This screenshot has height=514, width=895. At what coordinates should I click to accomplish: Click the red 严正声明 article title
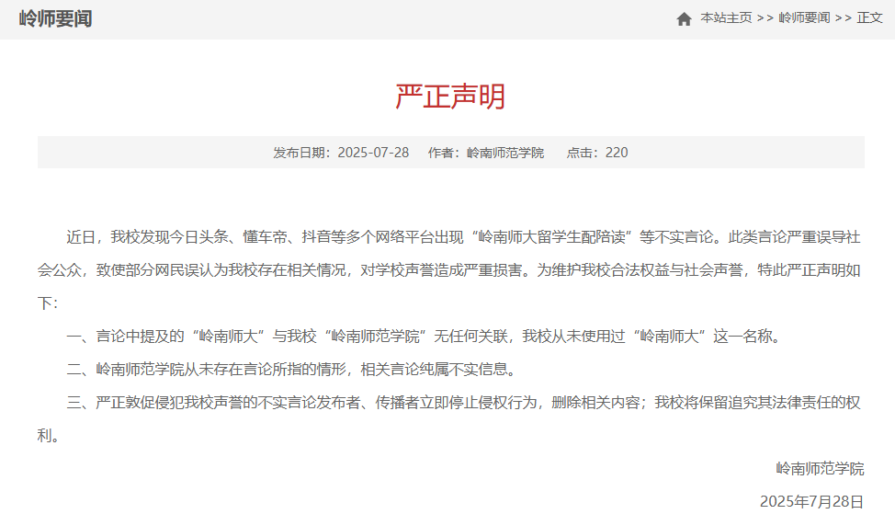click(450, 97)
